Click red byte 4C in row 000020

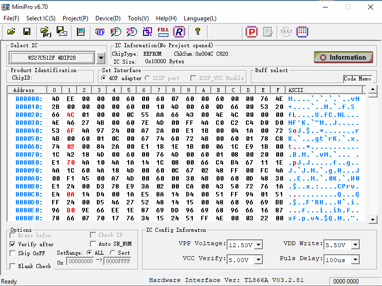pos(71,115)
